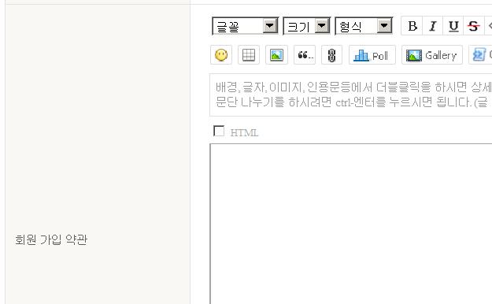492x304 pixels.
Task: Open the 형식 format dropdown
Action: (x=364, y=26)
